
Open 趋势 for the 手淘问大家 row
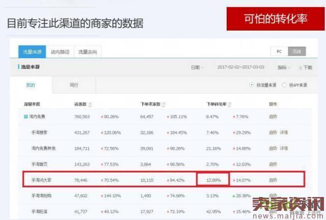point(273,180)
